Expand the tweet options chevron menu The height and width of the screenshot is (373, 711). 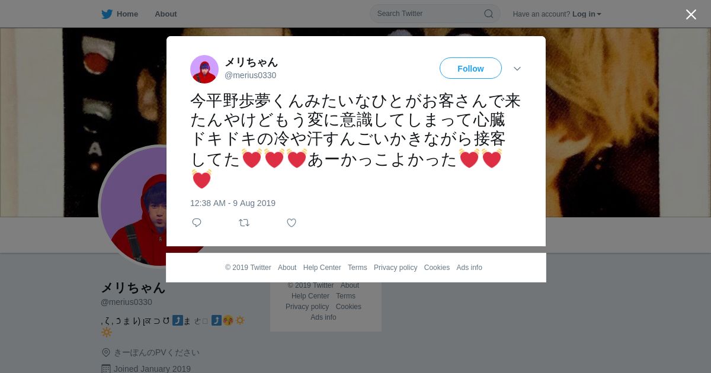517,69
